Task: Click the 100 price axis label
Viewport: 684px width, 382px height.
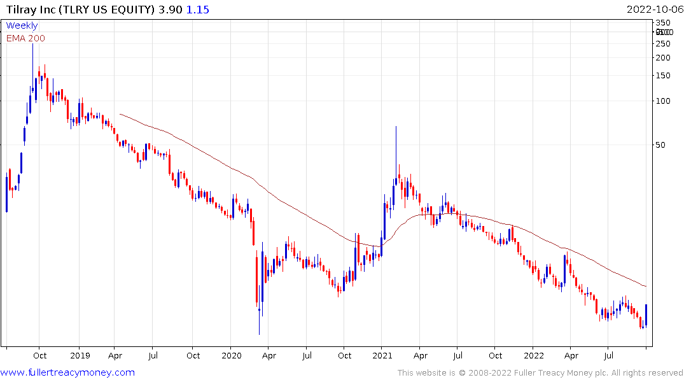Action: 663,101
